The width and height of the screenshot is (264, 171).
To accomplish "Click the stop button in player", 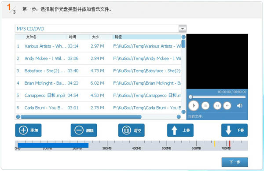I will [x=205, y=106].
